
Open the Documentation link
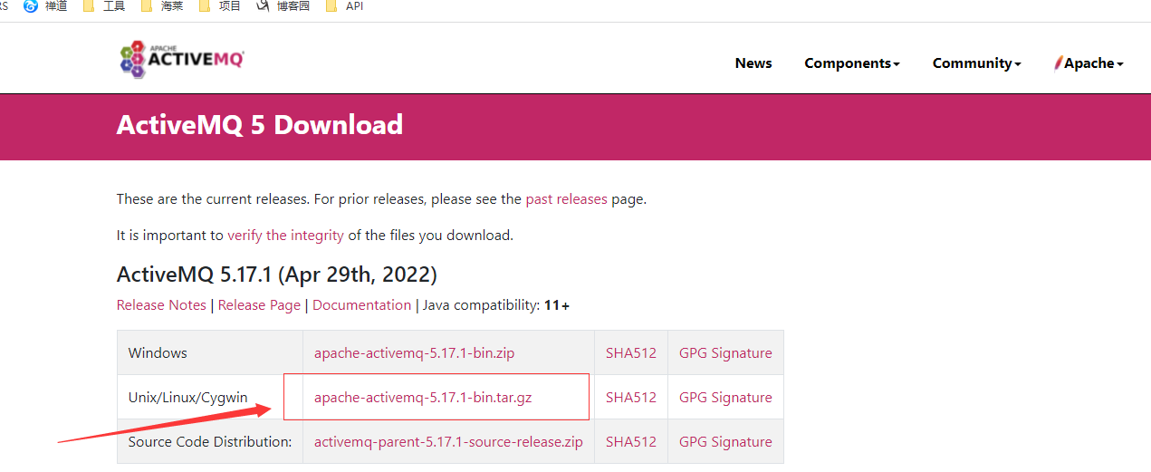361,305
